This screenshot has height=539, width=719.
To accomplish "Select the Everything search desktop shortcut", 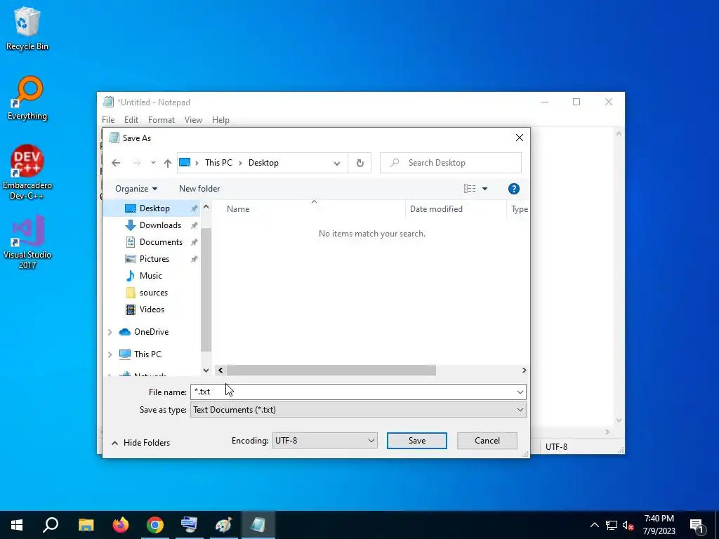I will pyautogui.click(x=27, y=98).
